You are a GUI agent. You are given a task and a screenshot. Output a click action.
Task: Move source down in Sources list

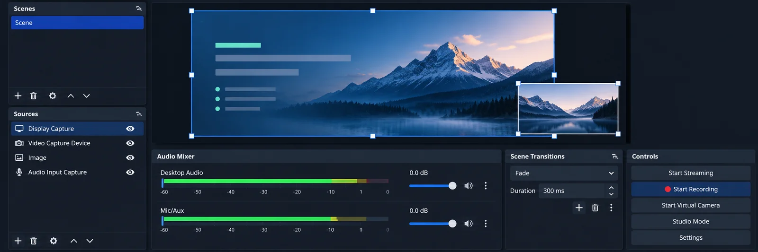90,241
